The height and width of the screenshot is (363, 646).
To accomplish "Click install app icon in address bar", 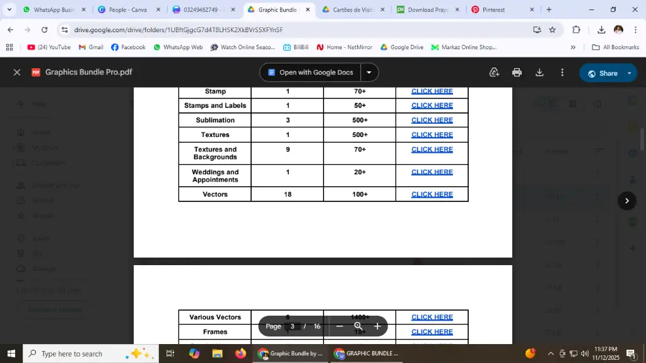I will coord(537,30).
